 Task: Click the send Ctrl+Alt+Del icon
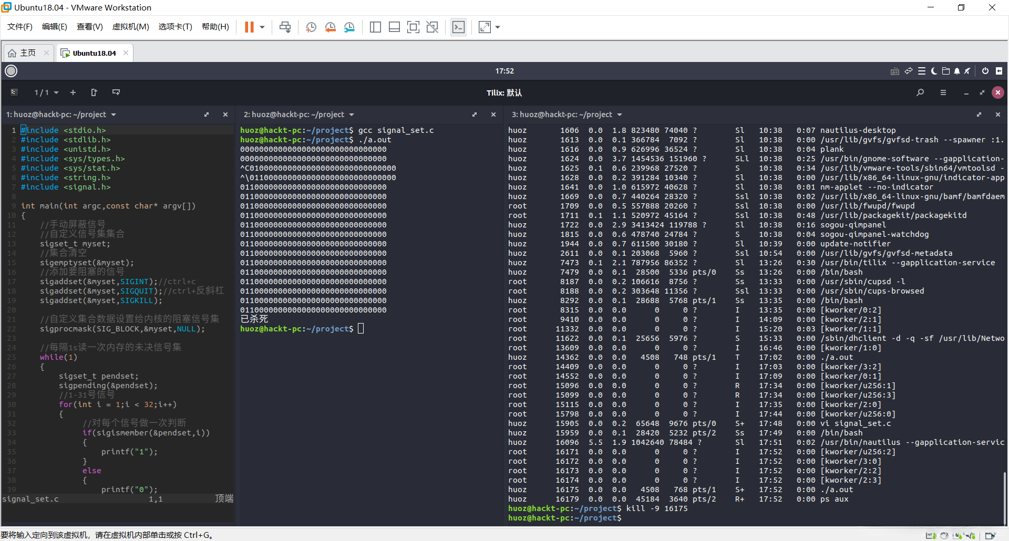click(285, 27)
